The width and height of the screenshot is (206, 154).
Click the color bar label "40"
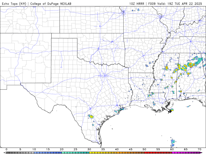click(117, 149)
